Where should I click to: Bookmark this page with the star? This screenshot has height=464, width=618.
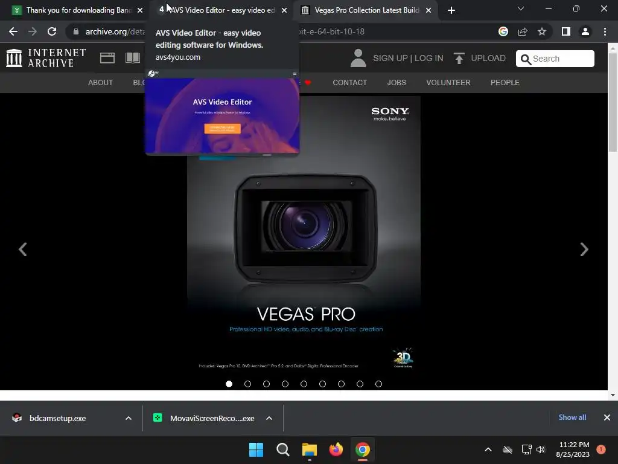tap(542, 31)
